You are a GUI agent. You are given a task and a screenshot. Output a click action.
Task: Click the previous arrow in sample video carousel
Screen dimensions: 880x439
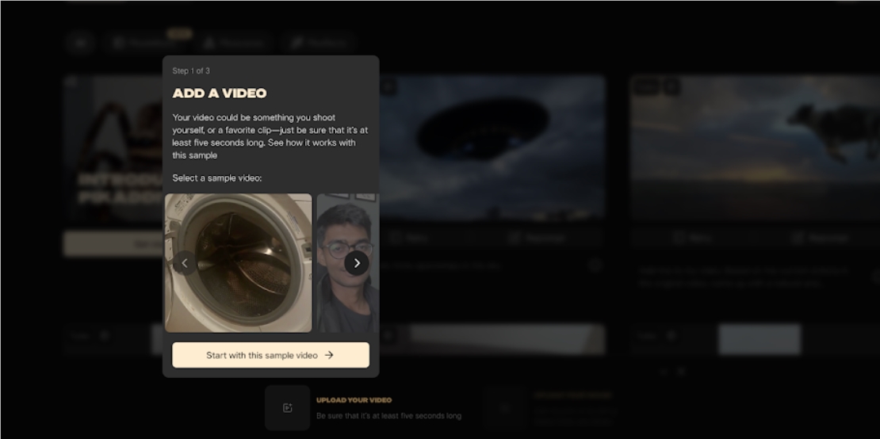[x=184, y=263]
